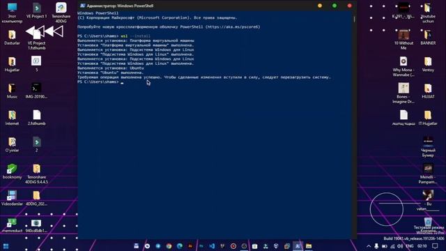Select the 'Черный Бумер' media file

tap(428, 147)
